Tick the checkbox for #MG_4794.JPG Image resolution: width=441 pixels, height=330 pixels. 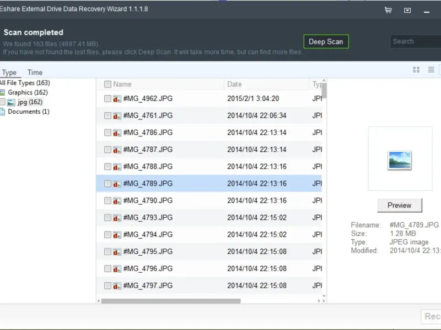point(107,235)
